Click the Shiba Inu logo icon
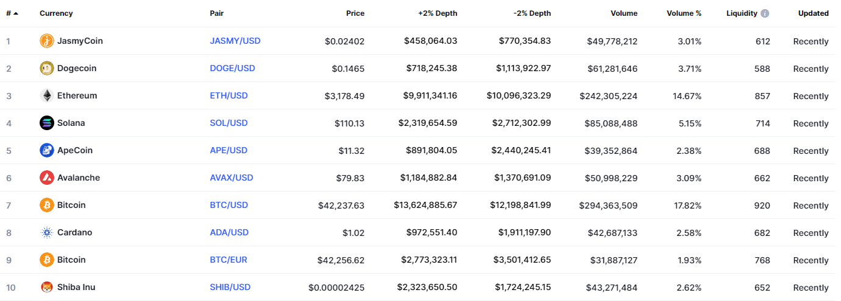The width and height of the screenshot is (841, 301). click(x=46, y=287)
